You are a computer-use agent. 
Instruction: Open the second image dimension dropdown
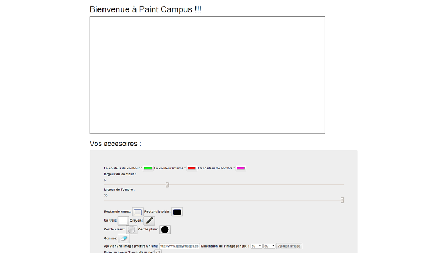point(269,246)
